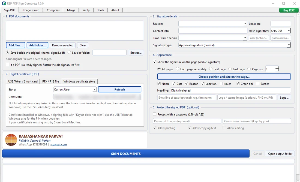Switch to PFX / P12 file tab
300x182 pixels.
[50, 81]
